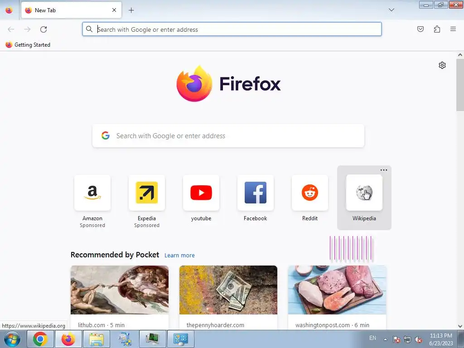Select the New Tab tab
This screenshot has width=464, height=348.
[x=71, y=10]
